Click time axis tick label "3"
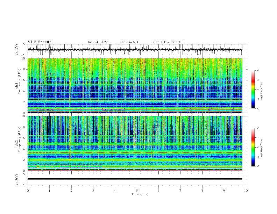277x214 pixels. click(x=93, y=191)
